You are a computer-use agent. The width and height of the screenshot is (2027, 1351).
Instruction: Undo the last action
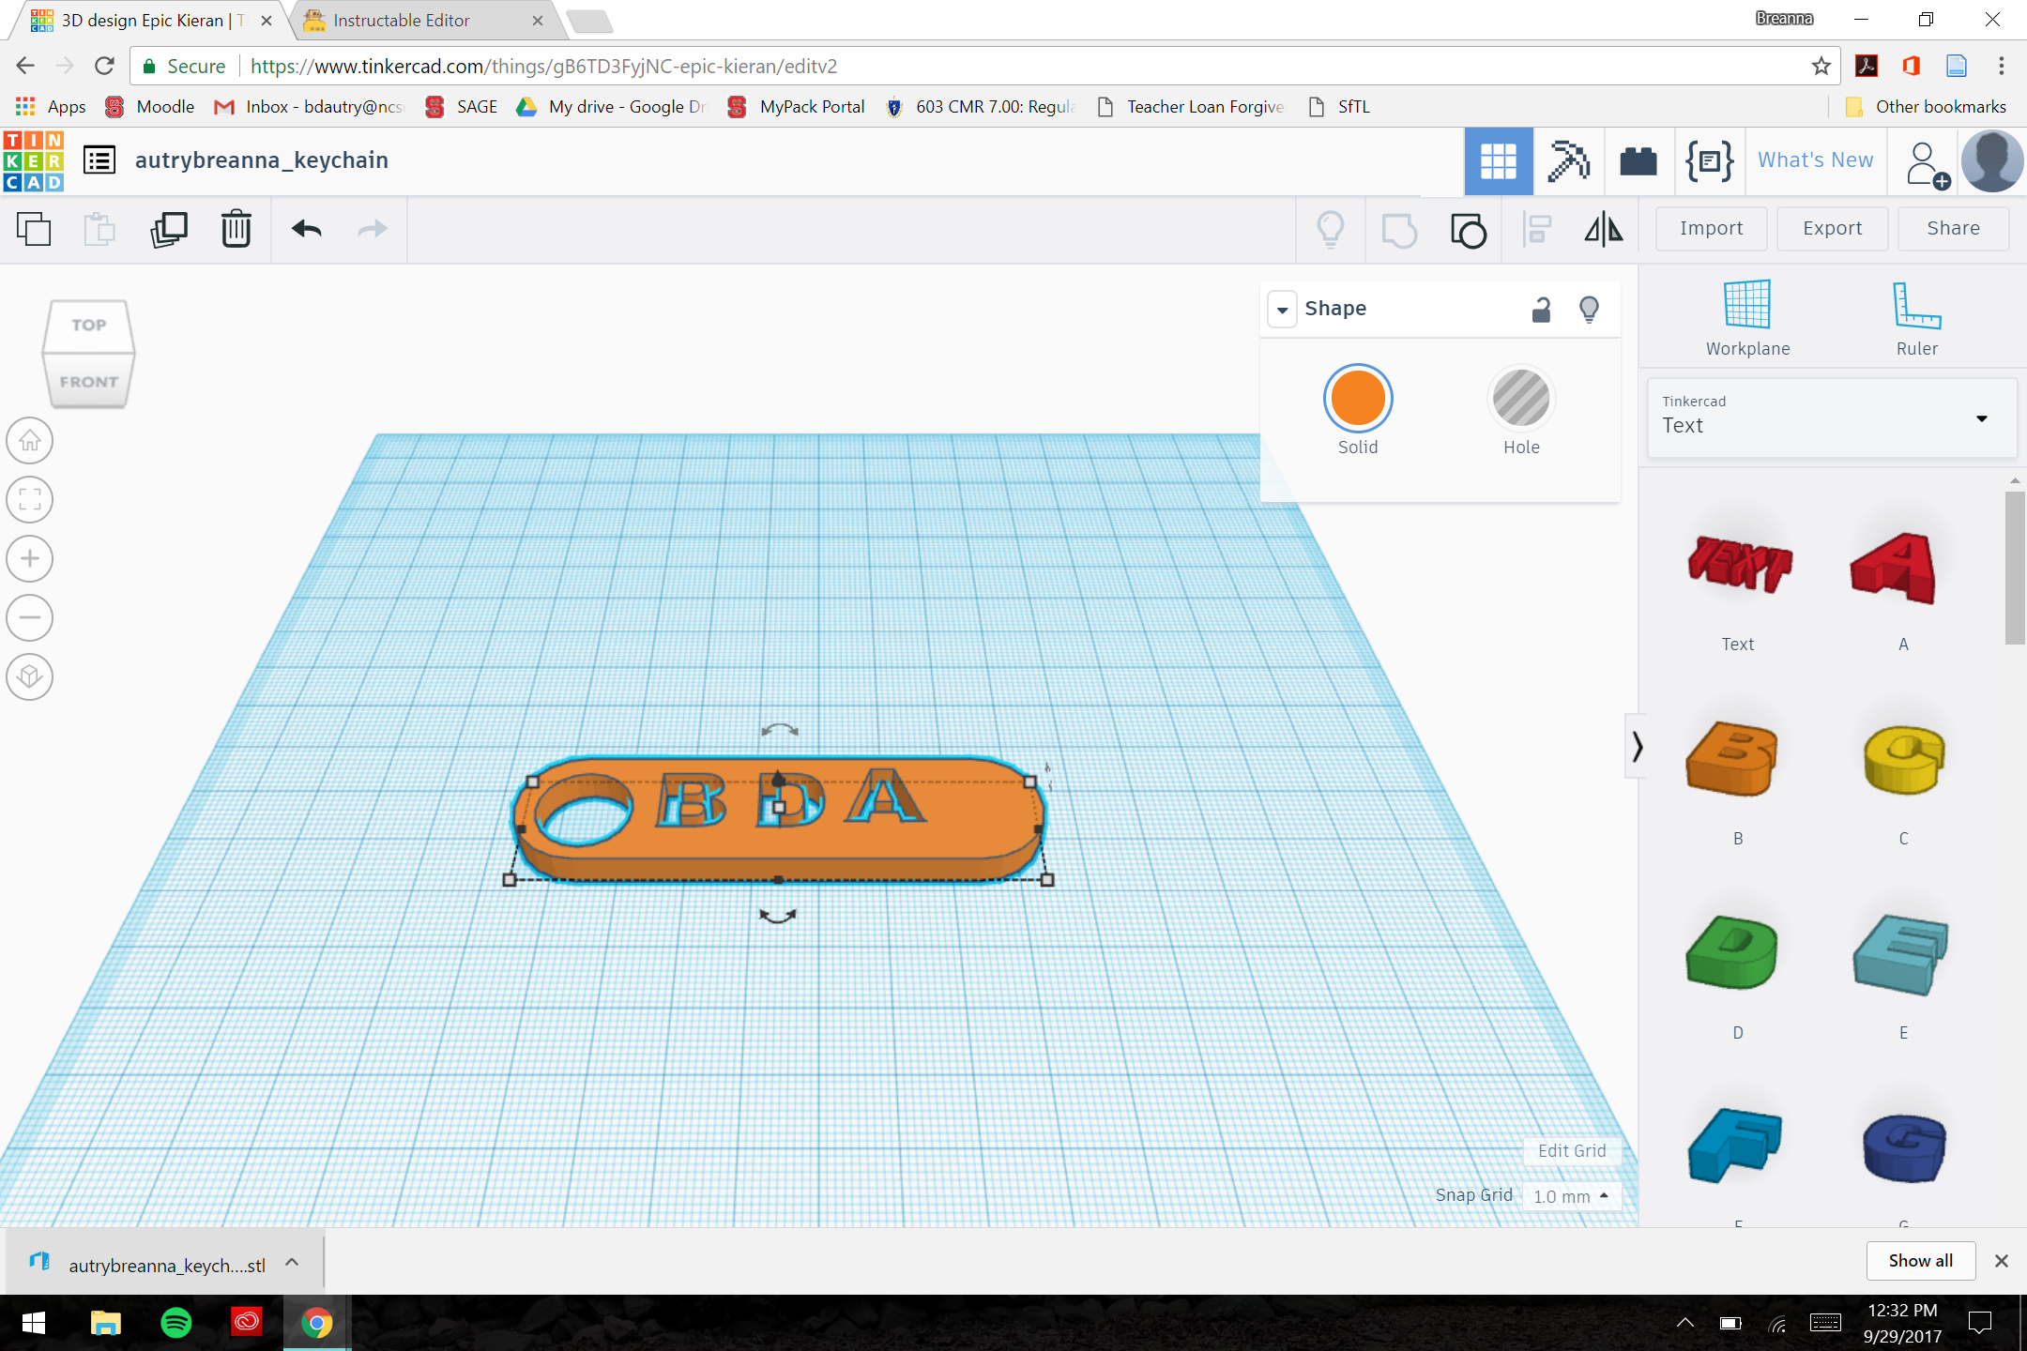[307, 229]
